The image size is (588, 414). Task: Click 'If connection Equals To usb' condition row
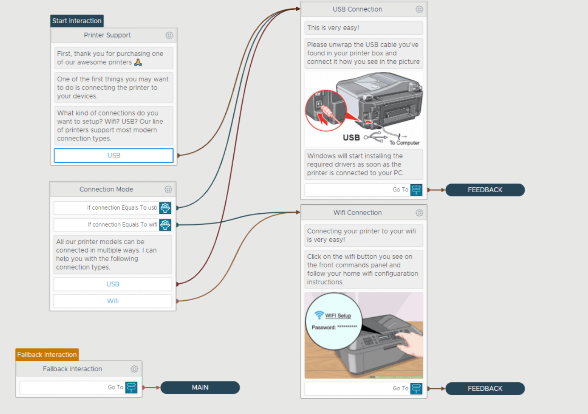coord(113,208)
